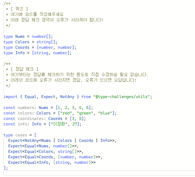The height and width of the screenshot is (177, 195).
Task: Click the comment "아래 정답 체크 영역의 오류가 사라져야 합니다!"
Action: (57, 20)
